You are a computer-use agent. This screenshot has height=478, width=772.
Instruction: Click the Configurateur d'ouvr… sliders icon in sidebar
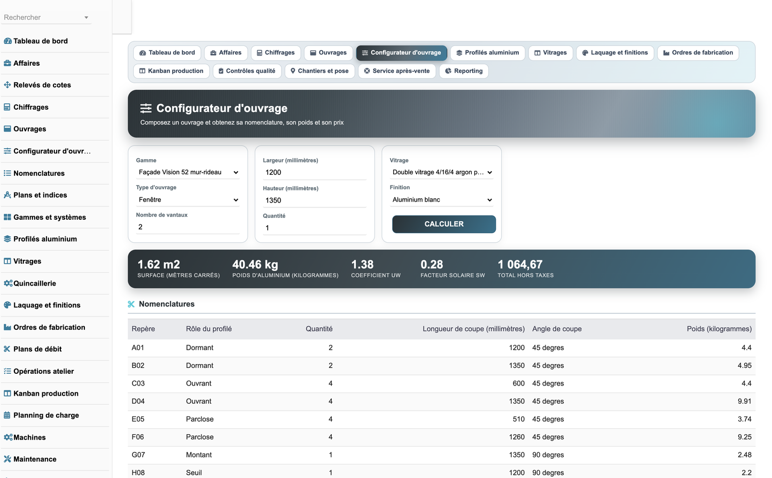(7, 151)
